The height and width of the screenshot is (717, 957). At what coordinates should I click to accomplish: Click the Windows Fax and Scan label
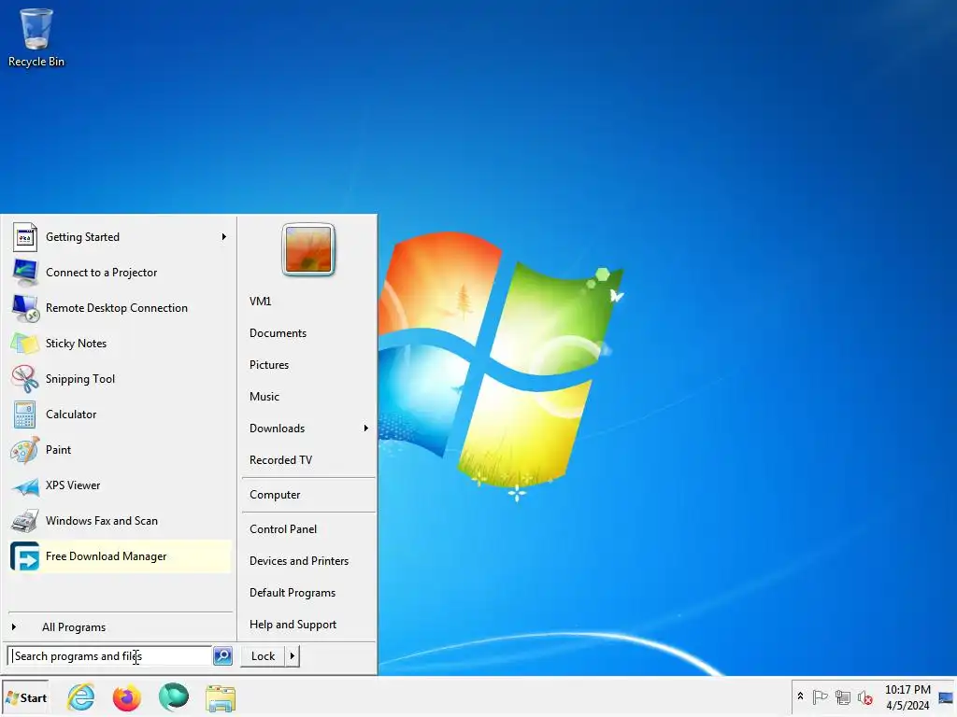(x=101, y=521)
